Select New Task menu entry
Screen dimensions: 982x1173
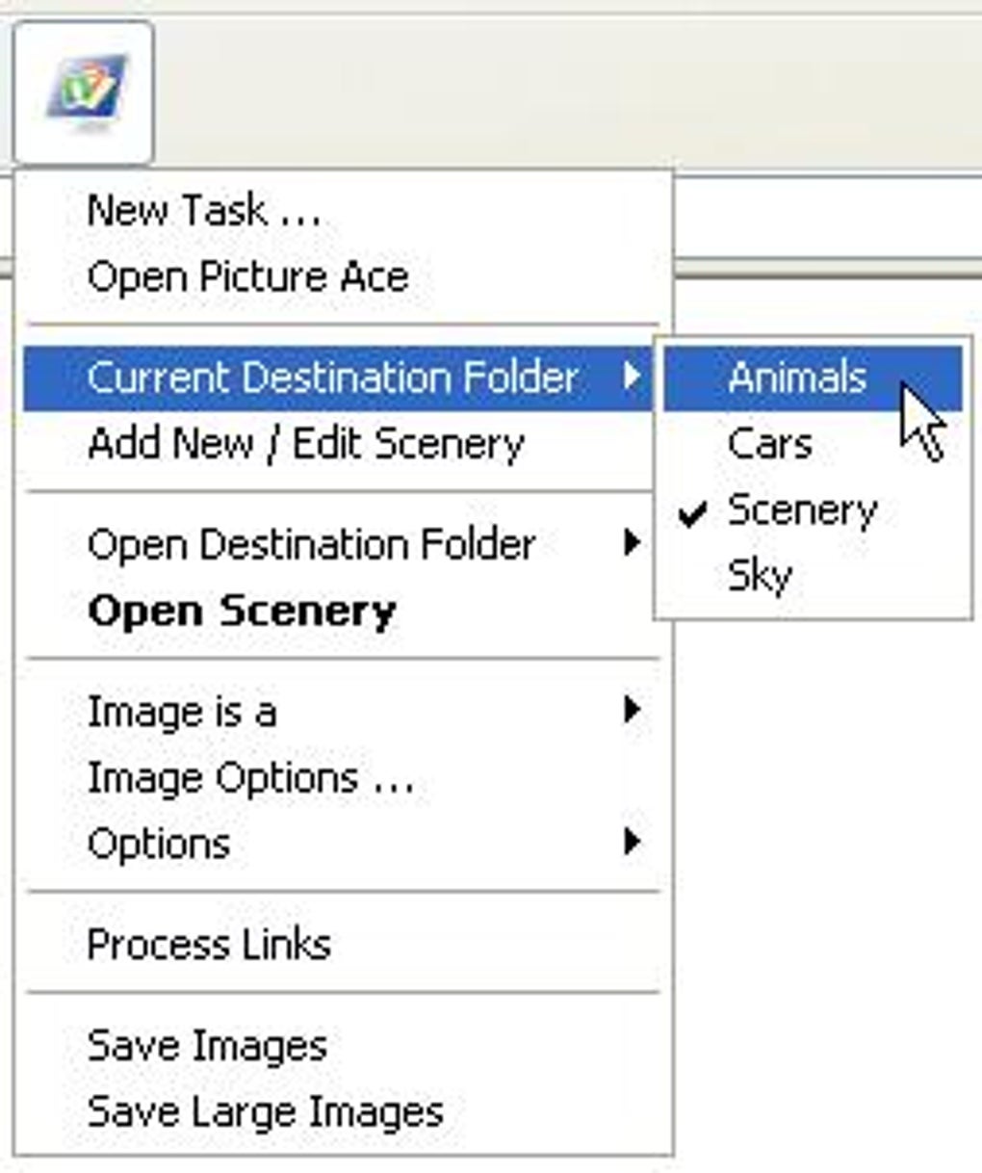tap(203, 211)
